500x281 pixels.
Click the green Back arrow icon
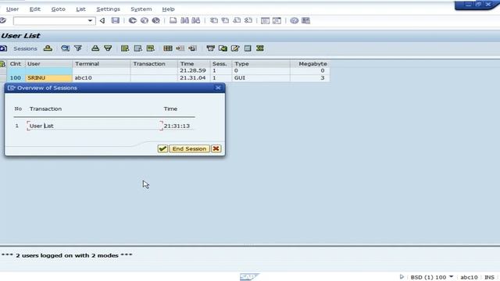pos(132,21)
